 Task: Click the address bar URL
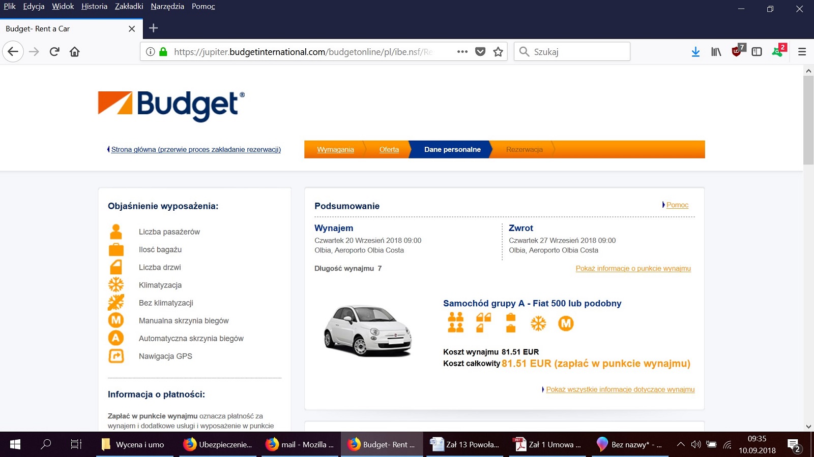(303, 52)
